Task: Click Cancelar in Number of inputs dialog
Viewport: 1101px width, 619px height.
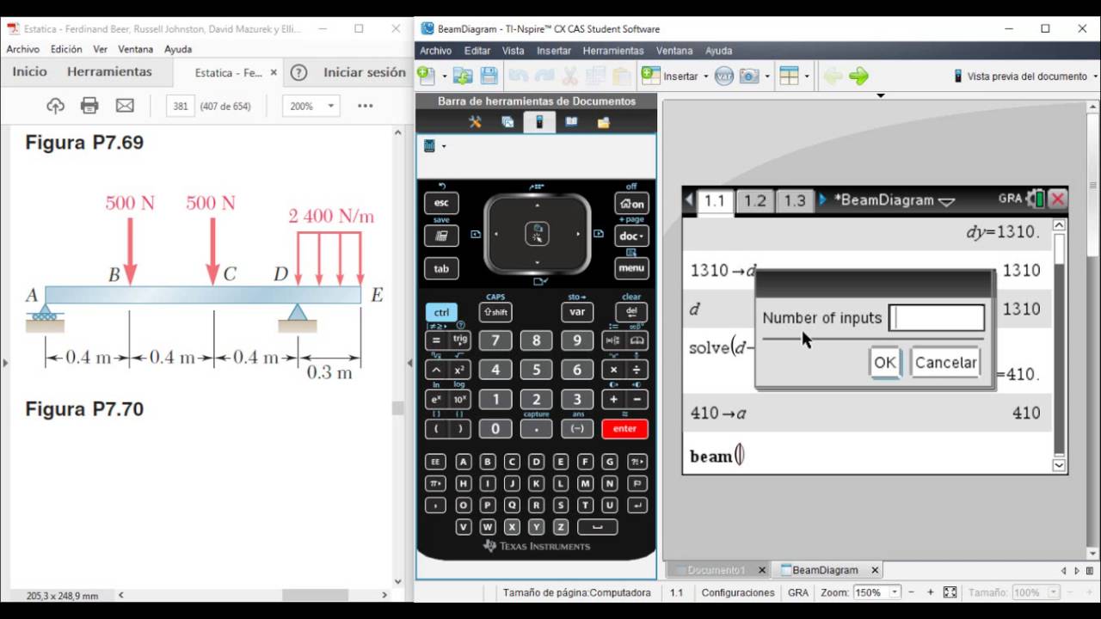Action: point(945,362)
